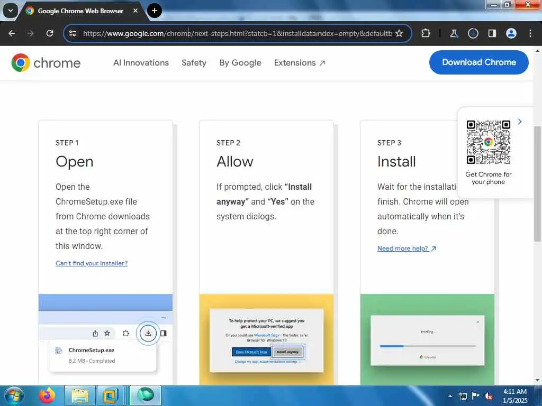Open the tab search dropdown arrow
Image resolution: width=542 pixels, height=406 pixels.
pos(11,11)
